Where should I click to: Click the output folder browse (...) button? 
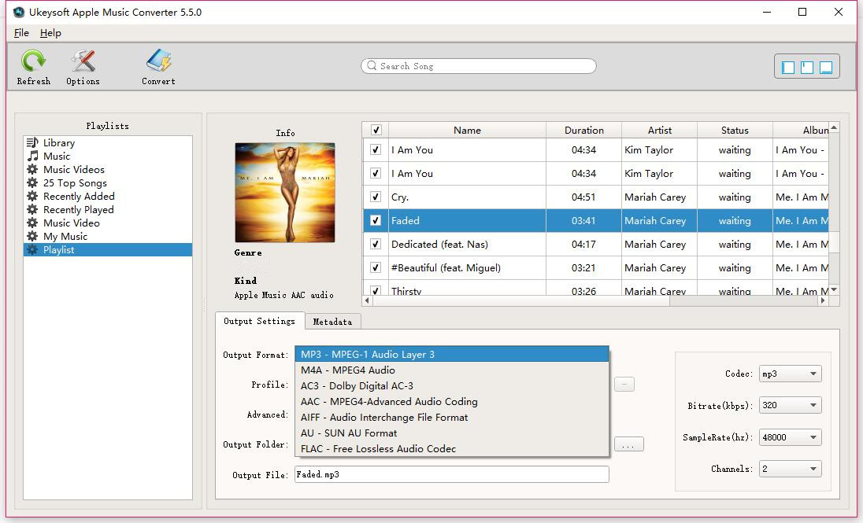pos(628,444)
